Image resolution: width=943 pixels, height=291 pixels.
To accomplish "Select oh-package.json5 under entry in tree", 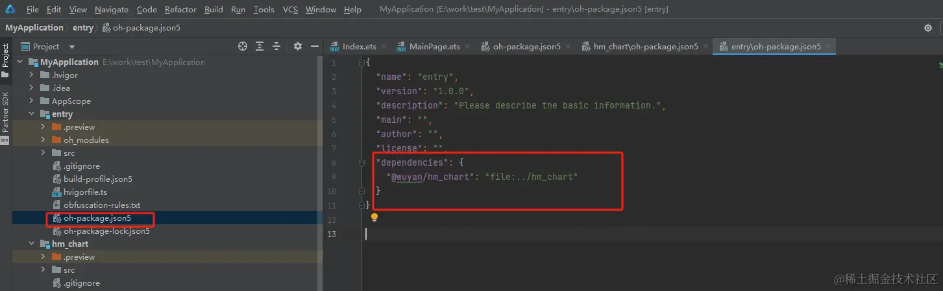I will click(97, 218).
